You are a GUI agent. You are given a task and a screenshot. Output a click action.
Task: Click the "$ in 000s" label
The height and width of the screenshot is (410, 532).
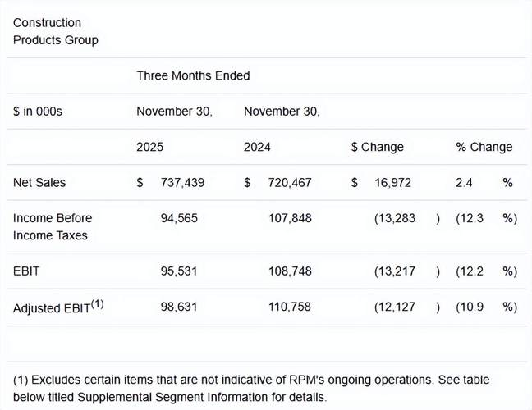point(38,111)
